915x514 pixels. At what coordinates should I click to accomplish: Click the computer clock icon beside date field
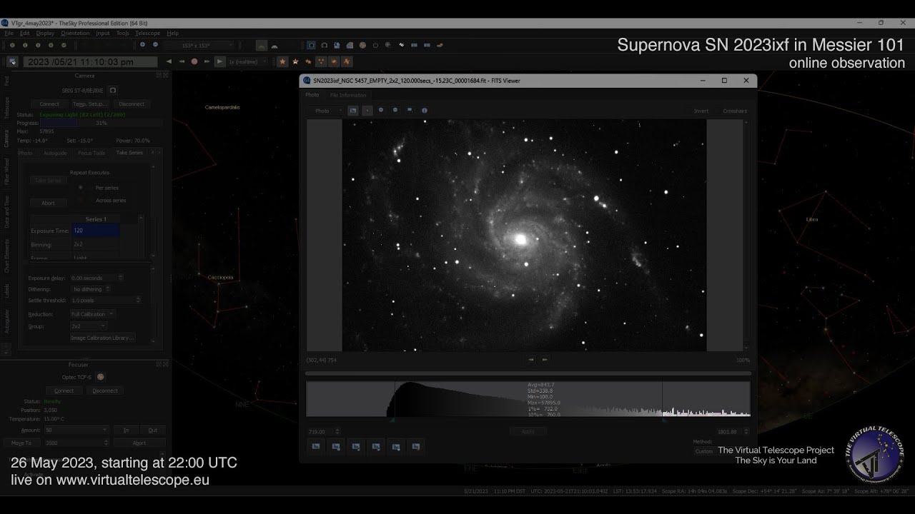tap(12, 61)
